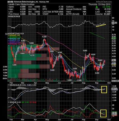
Task: Click the volume icon in the legend
Action: (9, 45)
